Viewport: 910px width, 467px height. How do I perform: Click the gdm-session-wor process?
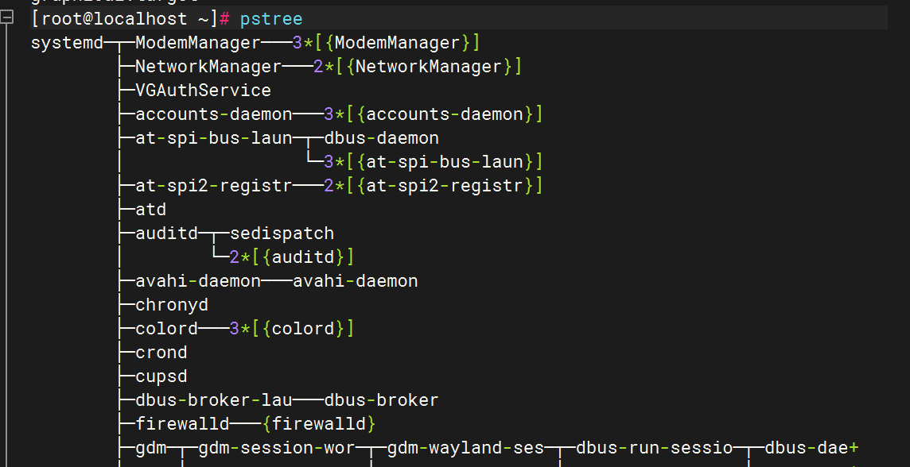pos(277,448)
